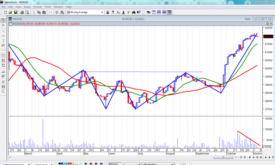Open the Moving Average indicator dropdown
The height and width of the screenshot is (165, 275).
(103, 12)
